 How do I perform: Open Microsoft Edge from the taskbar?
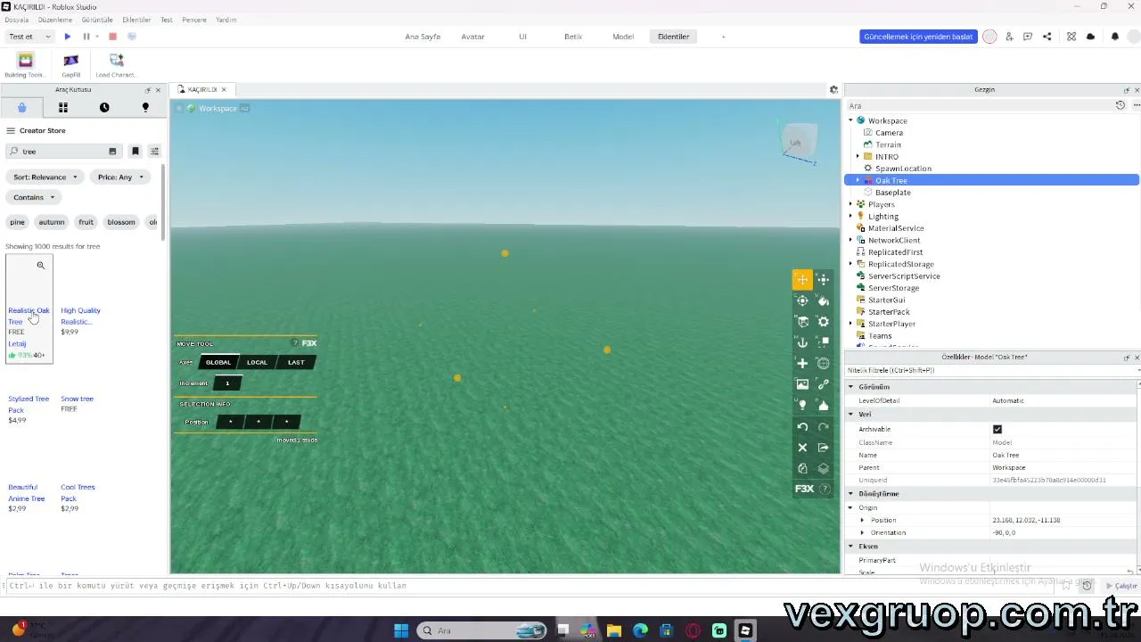(640, 631)
